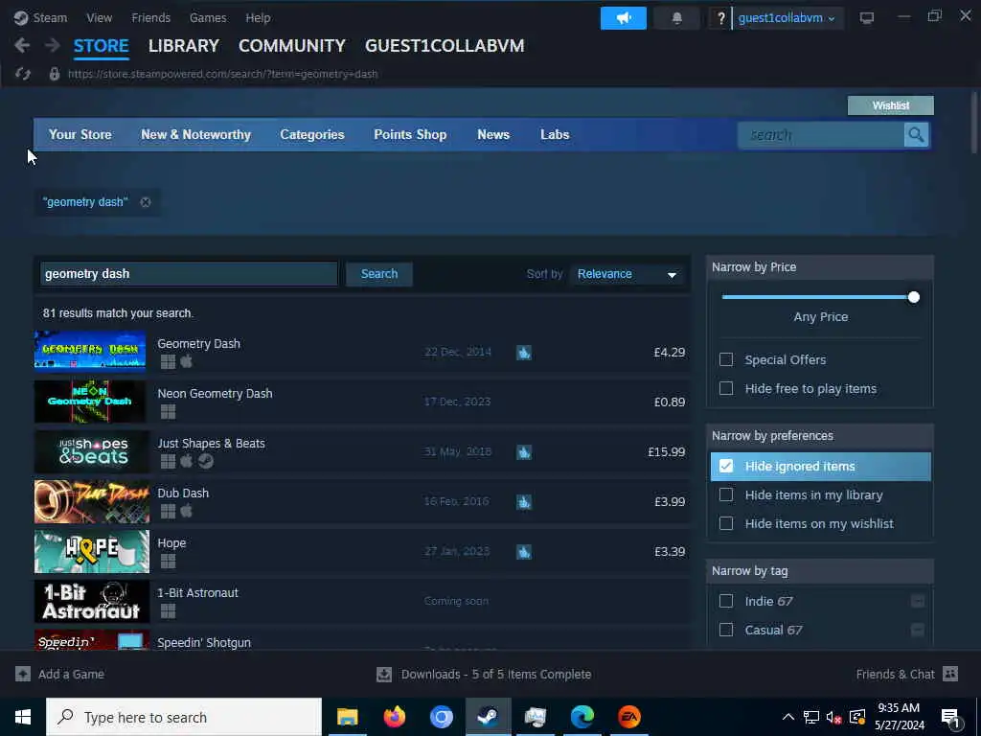Viewport: 981px width, 736px height.
Task: Collapse the Narrow by preferences section
Action: 820,436
